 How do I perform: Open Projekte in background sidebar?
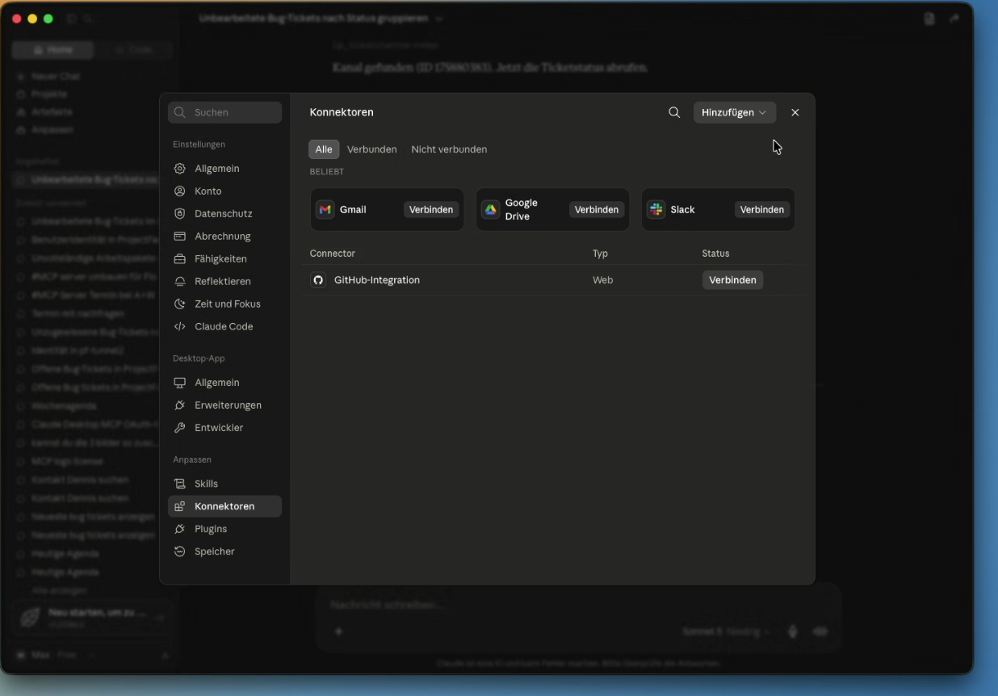point(48,94)
